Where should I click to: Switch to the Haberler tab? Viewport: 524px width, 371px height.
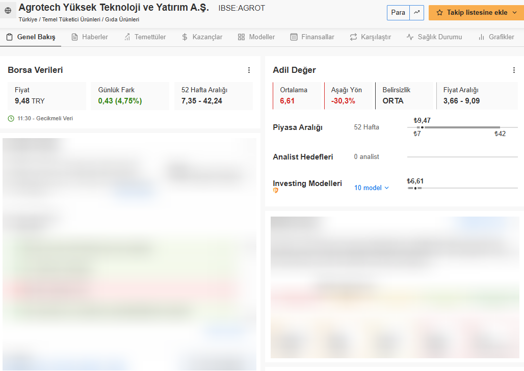click(x=90, y=37)
